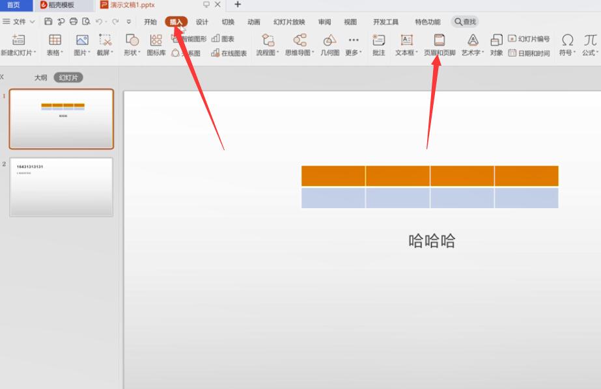Image resolution: width=601 pixels, height=389 pixels.
Task: Switch to the Design (设计) tab
Action: 202,22
